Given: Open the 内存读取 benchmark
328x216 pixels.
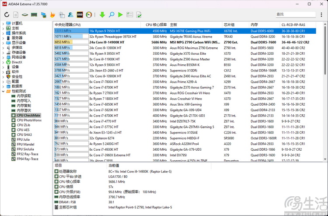Looking at the screenshot, I should tap(24, 96).
